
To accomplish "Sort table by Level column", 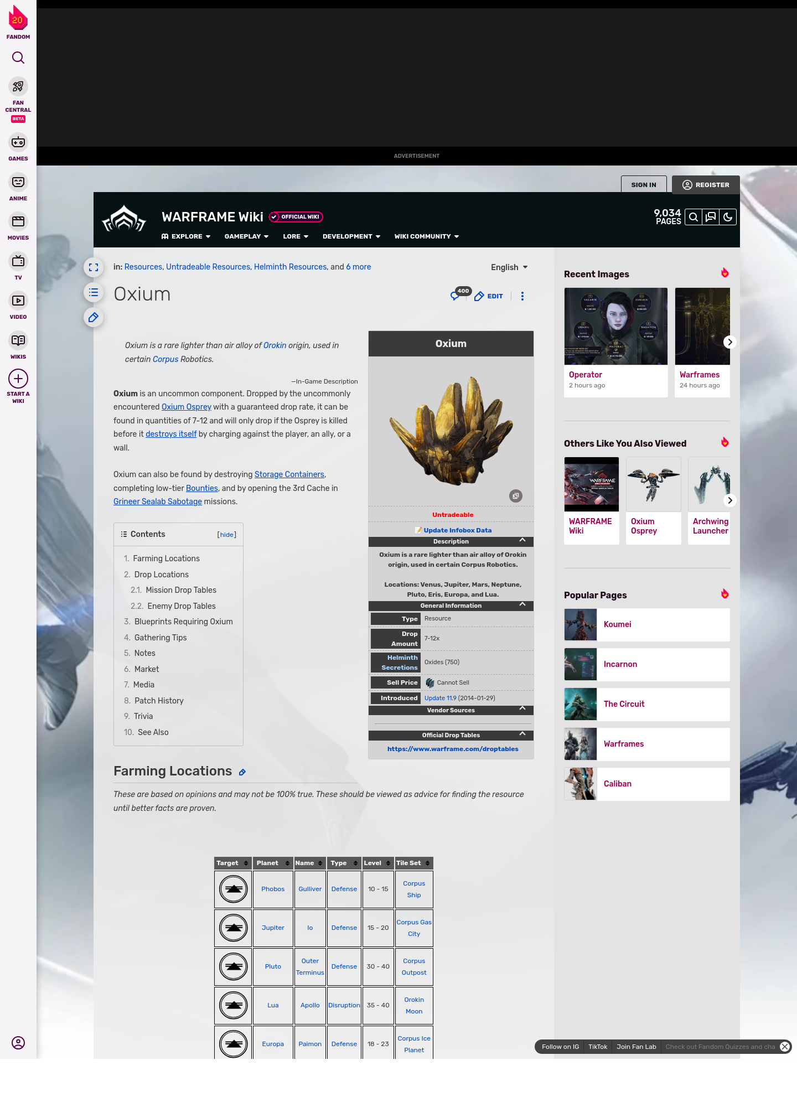I will pos(377,863).
